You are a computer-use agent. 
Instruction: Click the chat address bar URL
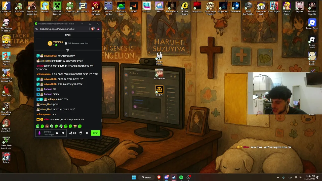[57, 29]
